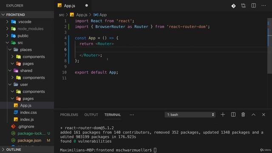Click the user folder icon
The width and height of the screenshot is (272, 153).
(16, 85)
